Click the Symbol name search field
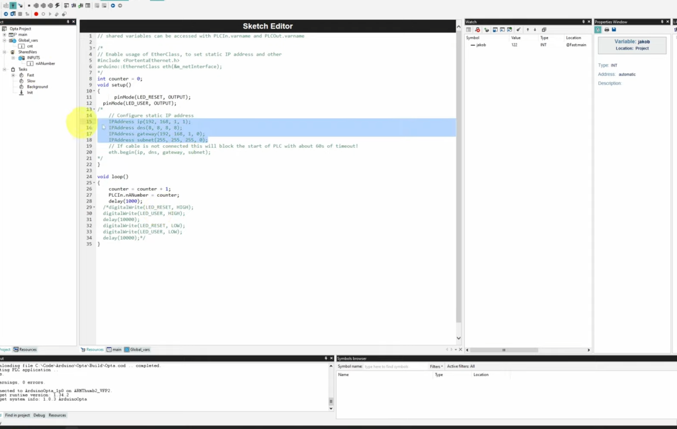 click(x=395, y=366)
